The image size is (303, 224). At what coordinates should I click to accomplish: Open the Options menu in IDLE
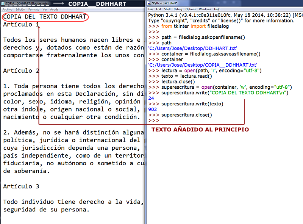[190, 9]
